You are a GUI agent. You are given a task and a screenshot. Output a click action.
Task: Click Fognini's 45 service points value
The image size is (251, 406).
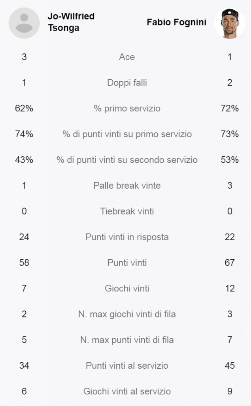point(230,366)
